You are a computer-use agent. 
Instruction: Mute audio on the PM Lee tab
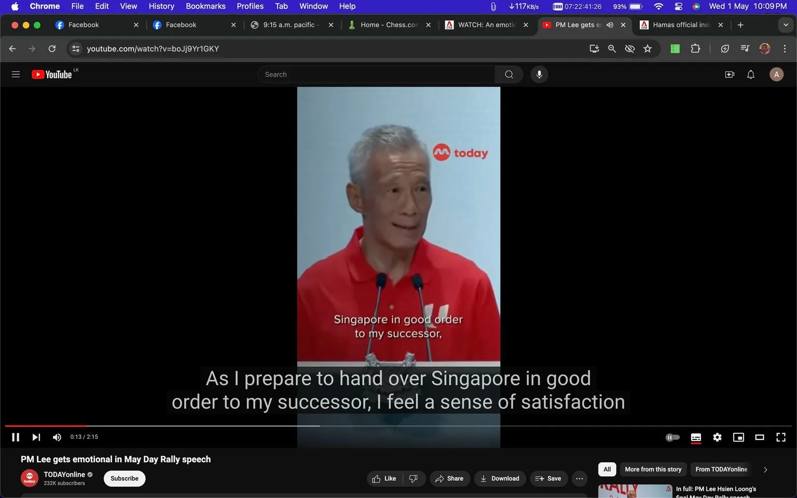click(x=610, y=24)
